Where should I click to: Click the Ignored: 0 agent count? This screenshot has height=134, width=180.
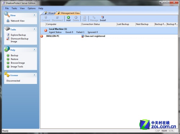click(93, 32)
